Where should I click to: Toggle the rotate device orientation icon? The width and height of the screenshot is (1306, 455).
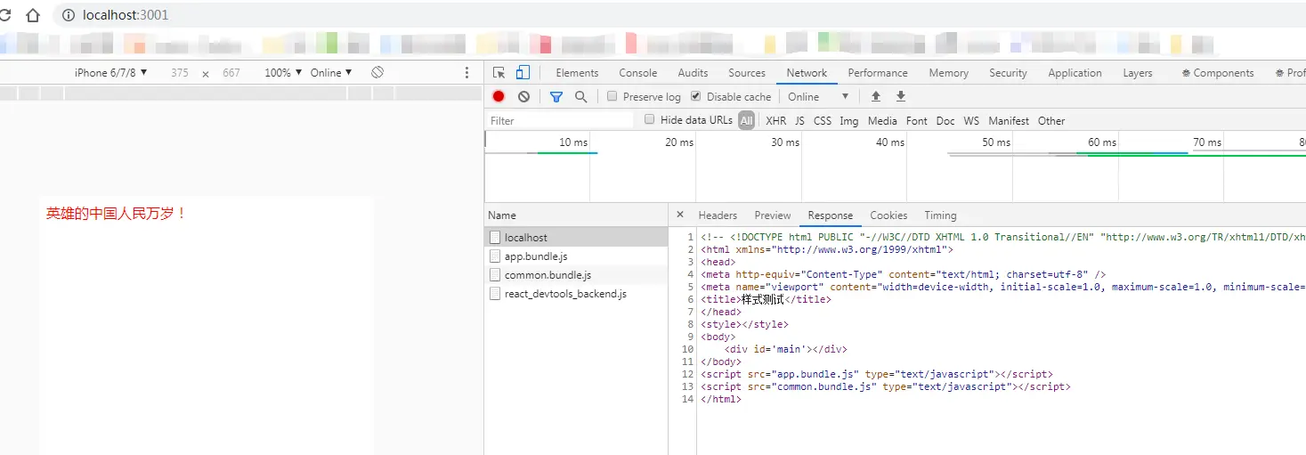coord(377,72)
